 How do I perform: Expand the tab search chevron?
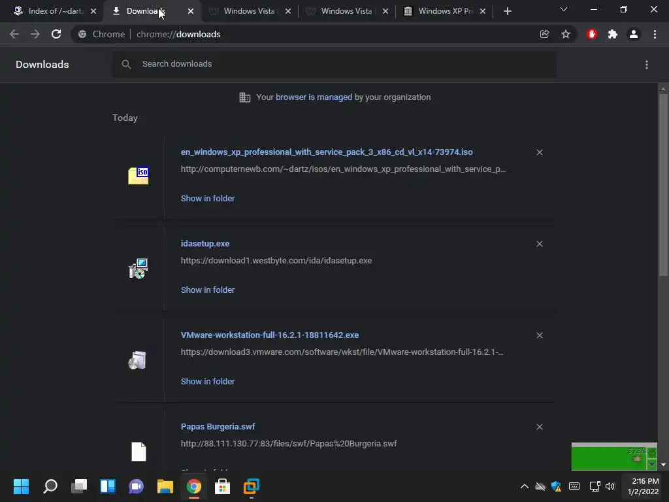564,9
